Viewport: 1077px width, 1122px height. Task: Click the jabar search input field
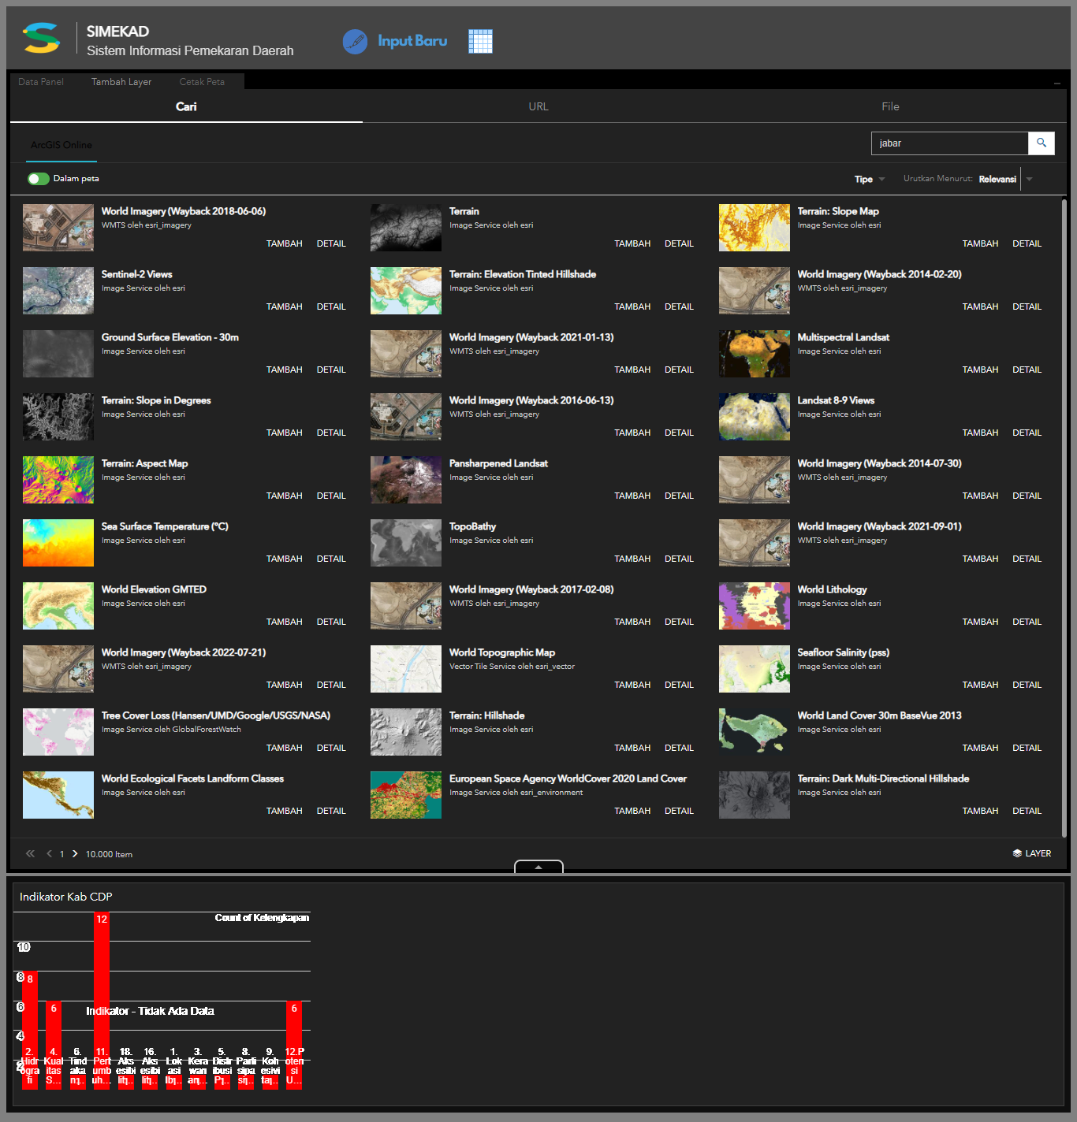click(949, 143)
